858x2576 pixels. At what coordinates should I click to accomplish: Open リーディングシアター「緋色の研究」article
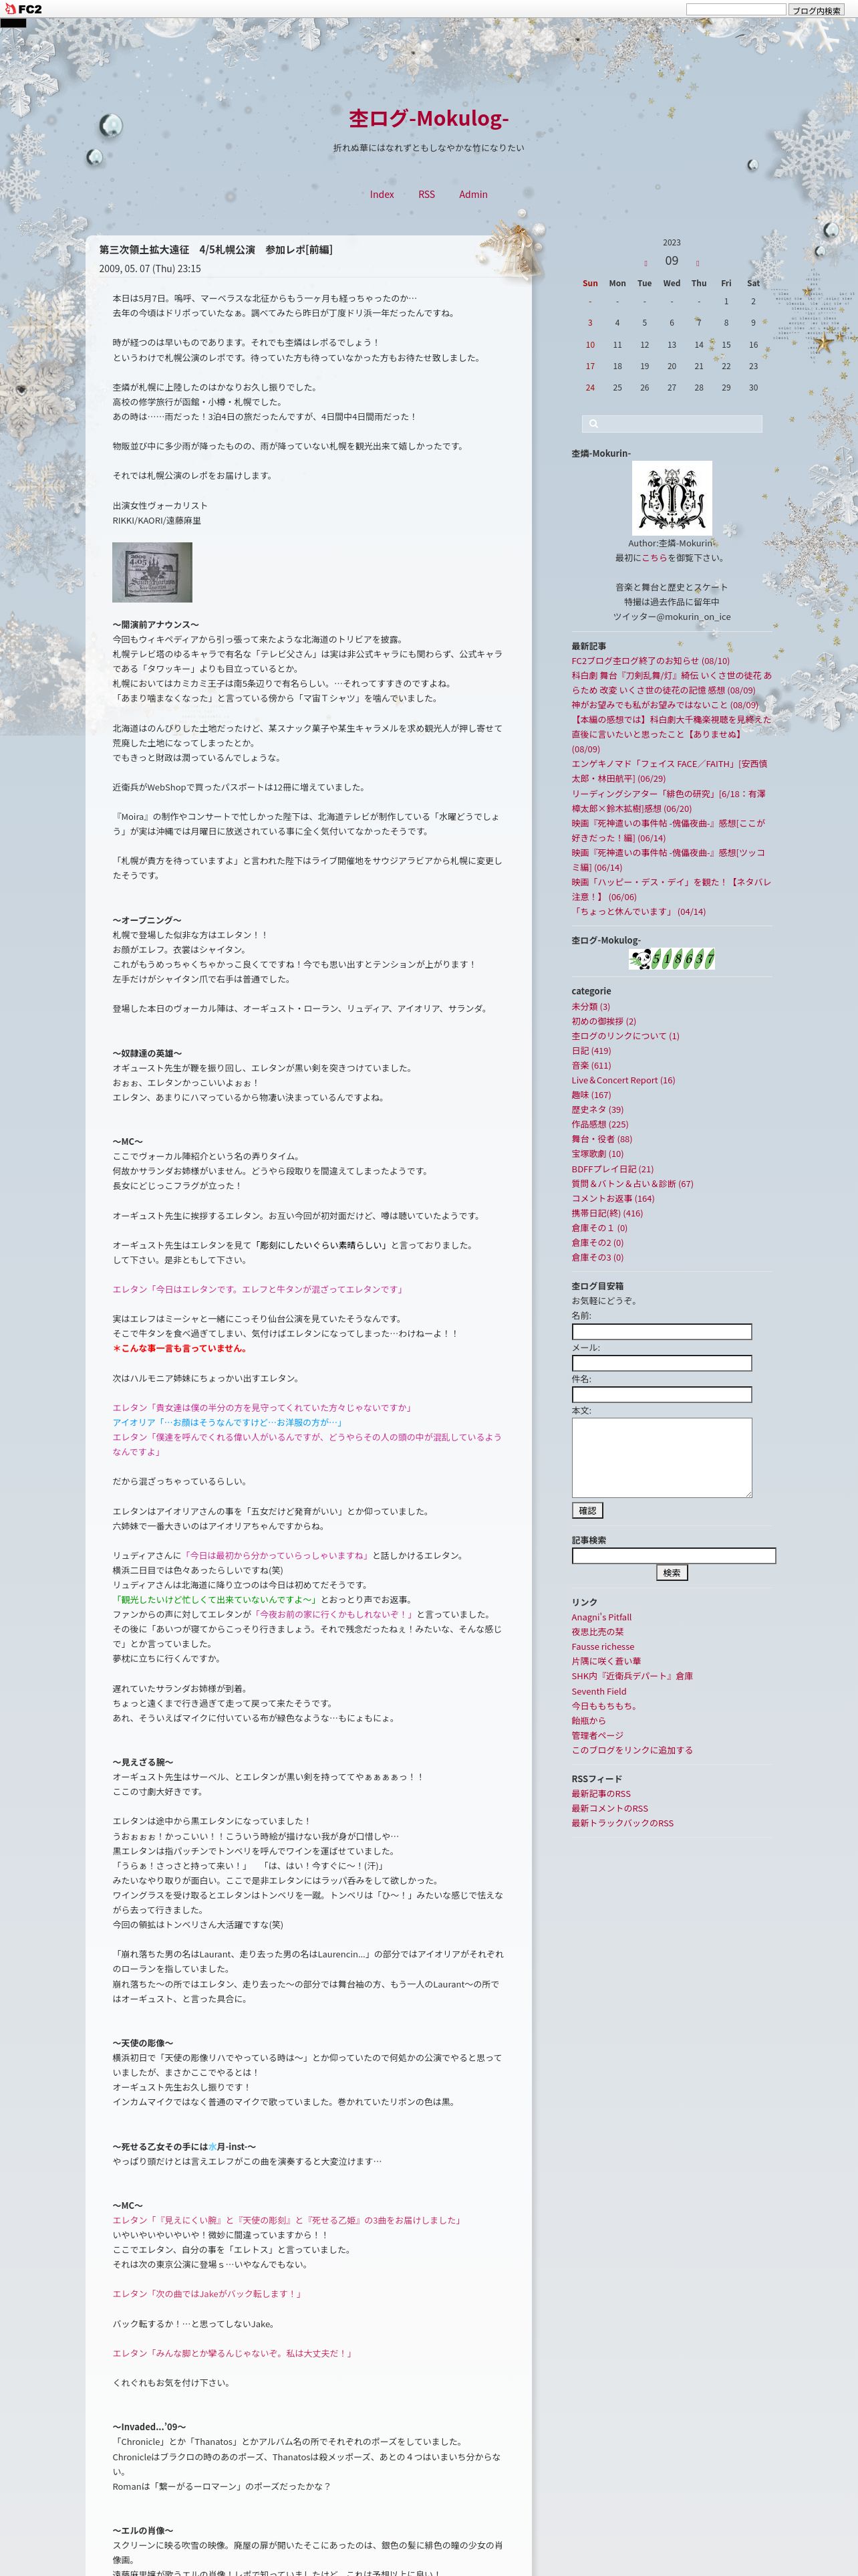click(x=668, y=801)
